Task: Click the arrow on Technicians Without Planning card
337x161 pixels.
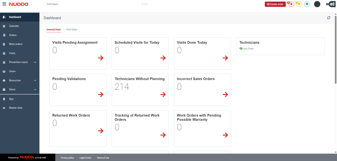Action: (163, 94)
